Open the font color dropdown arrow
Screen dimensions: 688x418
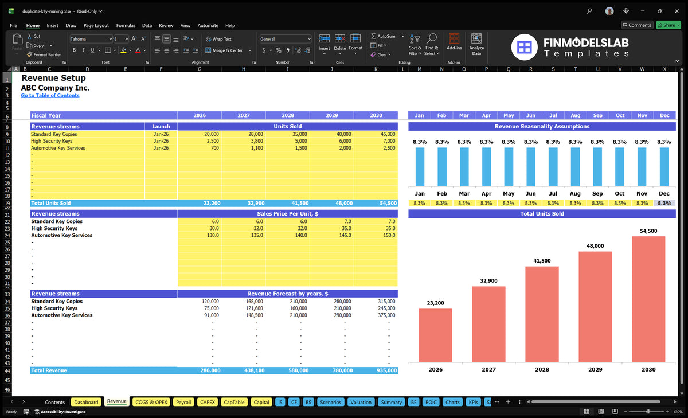(x=145, y=50)
